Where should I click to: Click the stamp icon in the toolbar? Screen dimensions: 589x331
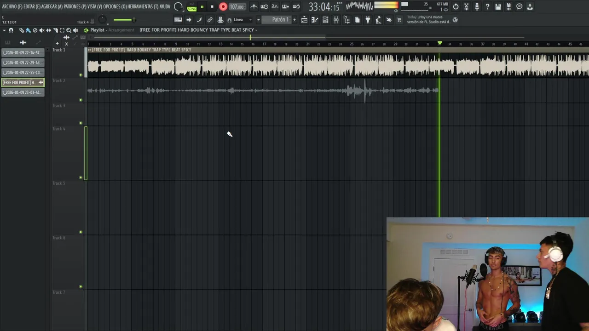[220, 20]
